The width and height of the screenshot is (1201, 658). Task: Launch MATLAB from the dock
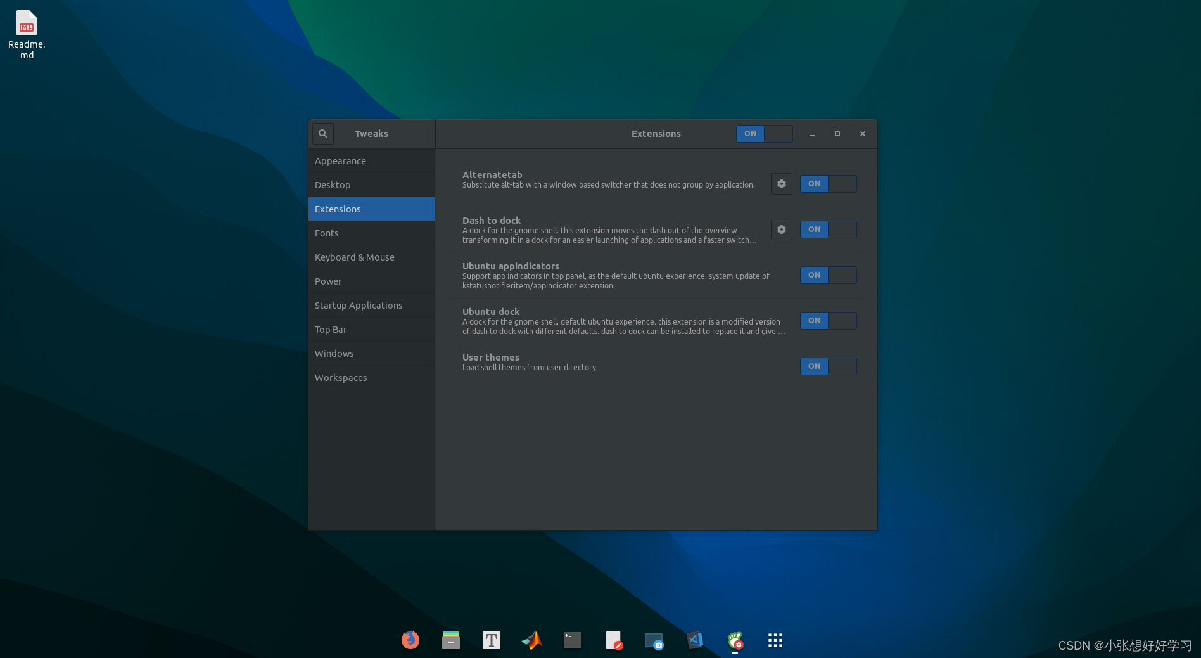[532, 640]
